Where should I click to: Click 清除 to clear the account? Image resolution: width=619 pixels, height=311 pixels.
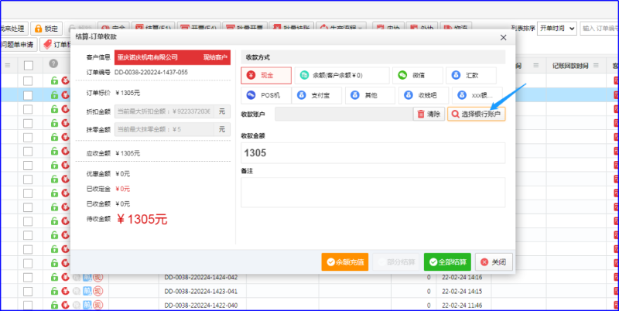[x=429, y=114]
